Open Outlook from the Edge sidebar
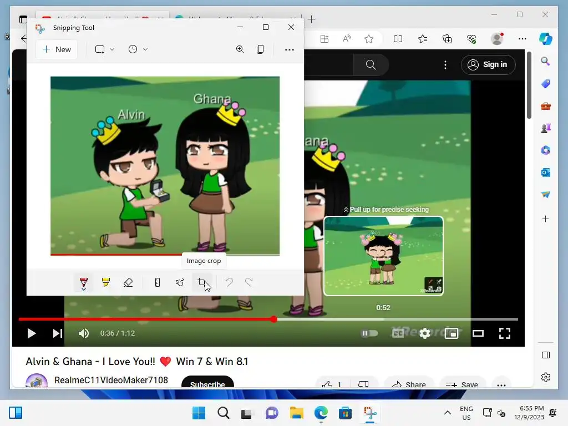The height and width of the screenshot is (426, 568). coord(546,173)
